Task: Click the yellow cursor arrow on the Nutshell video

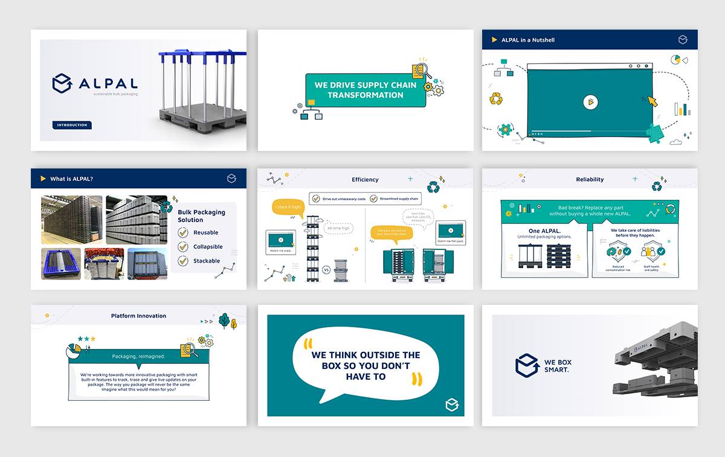Action: (x=652, y=100)
